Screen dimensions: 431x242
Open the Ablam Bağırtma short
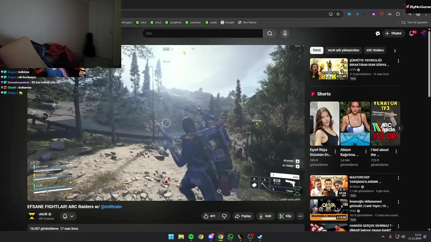(355, 123)
